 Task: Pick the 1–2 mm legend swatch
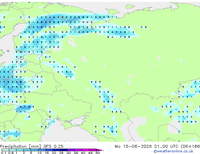point(20,150)
